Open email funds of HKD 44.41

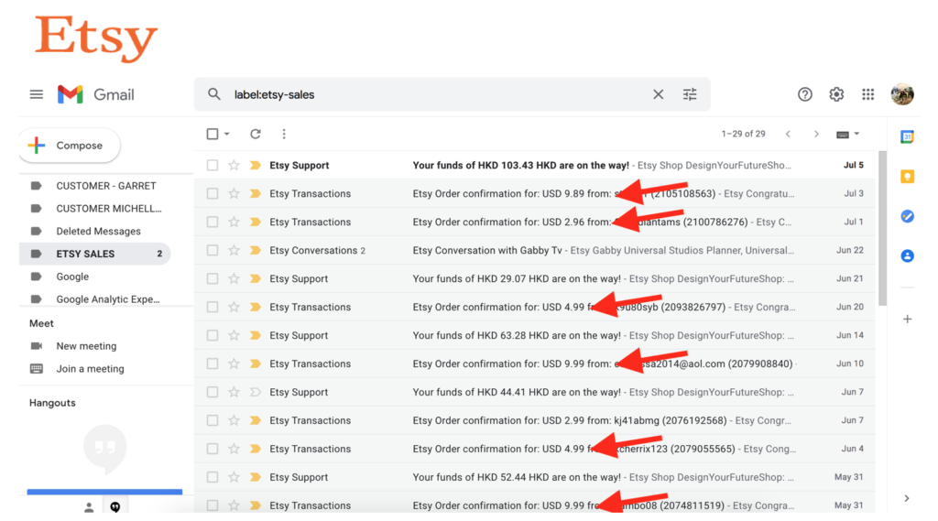(535, 392)
